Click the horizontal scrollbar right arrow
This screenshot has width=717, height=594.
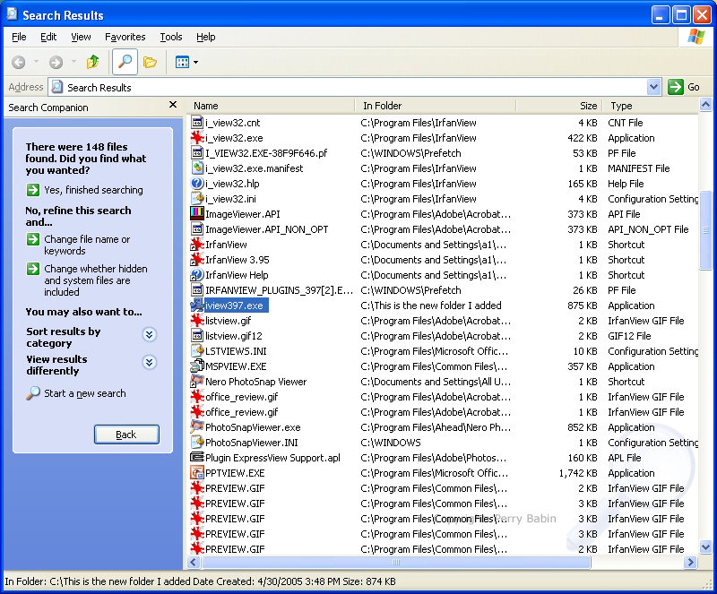pyautogui.click(x=690, y=562)
